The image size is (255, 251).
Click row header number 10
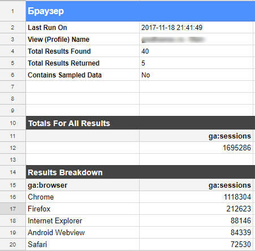tap(12, 123)
